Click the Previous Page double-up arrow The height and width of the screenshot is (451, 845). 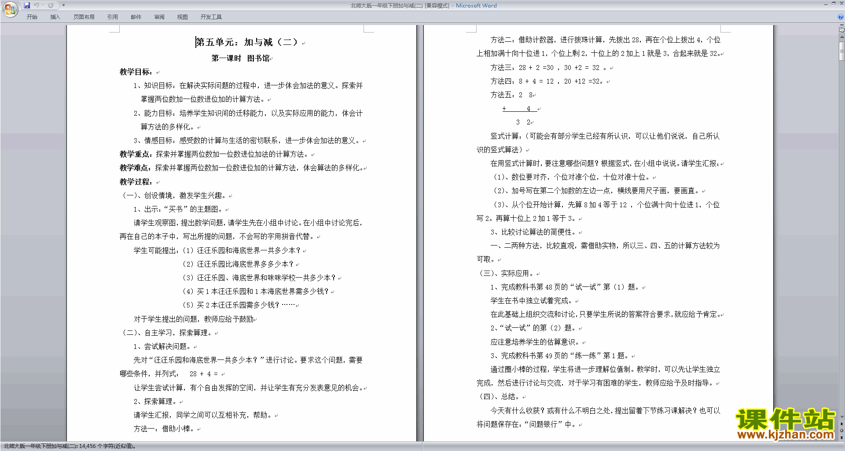(842, 424)
